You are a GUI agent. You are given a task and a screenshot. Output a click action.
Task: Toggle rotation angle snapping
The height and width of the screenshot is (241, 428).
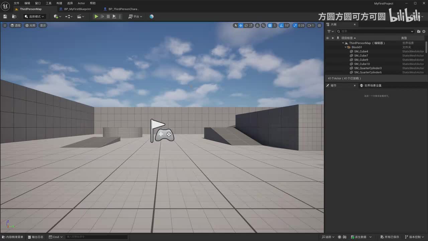(281, 25)
